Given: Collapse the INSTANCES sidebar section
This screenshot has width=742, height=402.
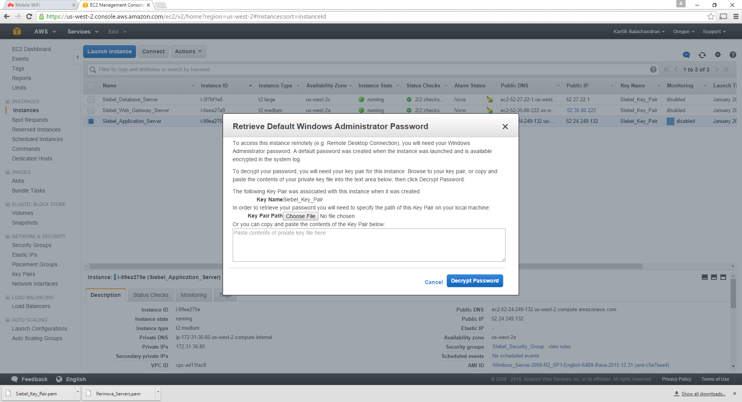Looking at the screenshot, I should (x=8, y=102).
